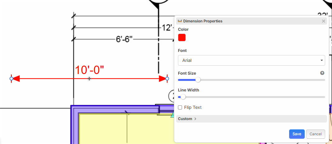Open the red Color swatch picker
332x144 pixels.
(182, 38)
